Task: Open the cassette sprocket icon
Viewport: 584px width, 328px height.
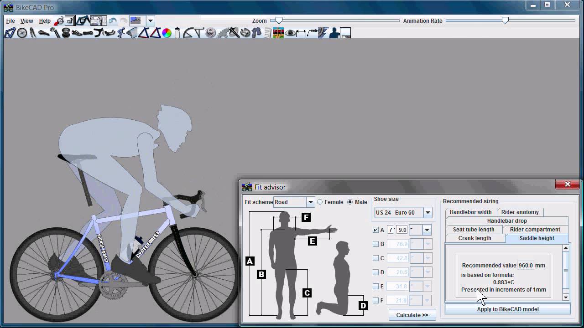Action: [210, 33]
